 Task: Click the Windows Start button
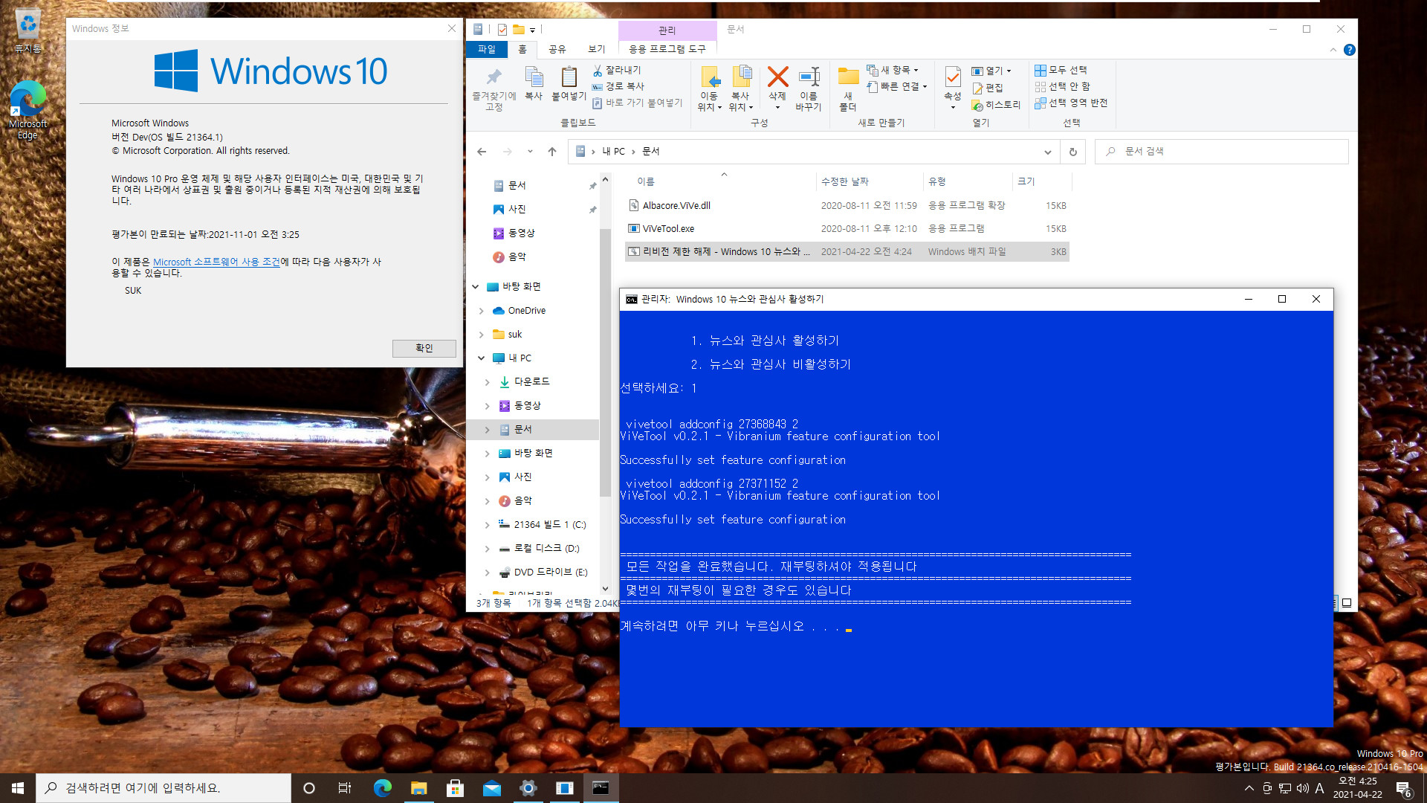(18, 788)
